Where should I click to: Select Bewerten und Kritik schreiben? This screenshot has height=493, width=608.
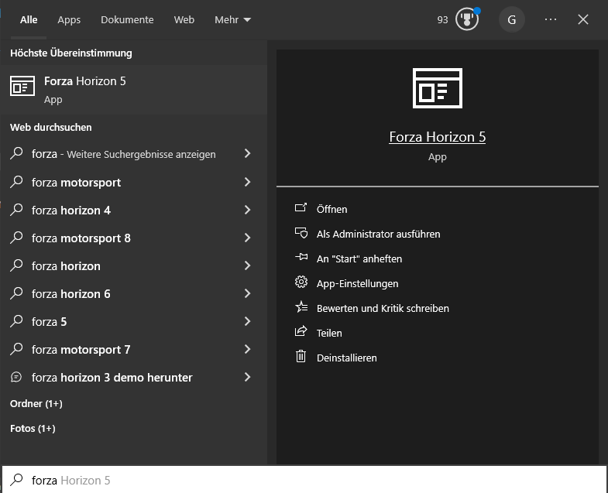click(383, 309)
